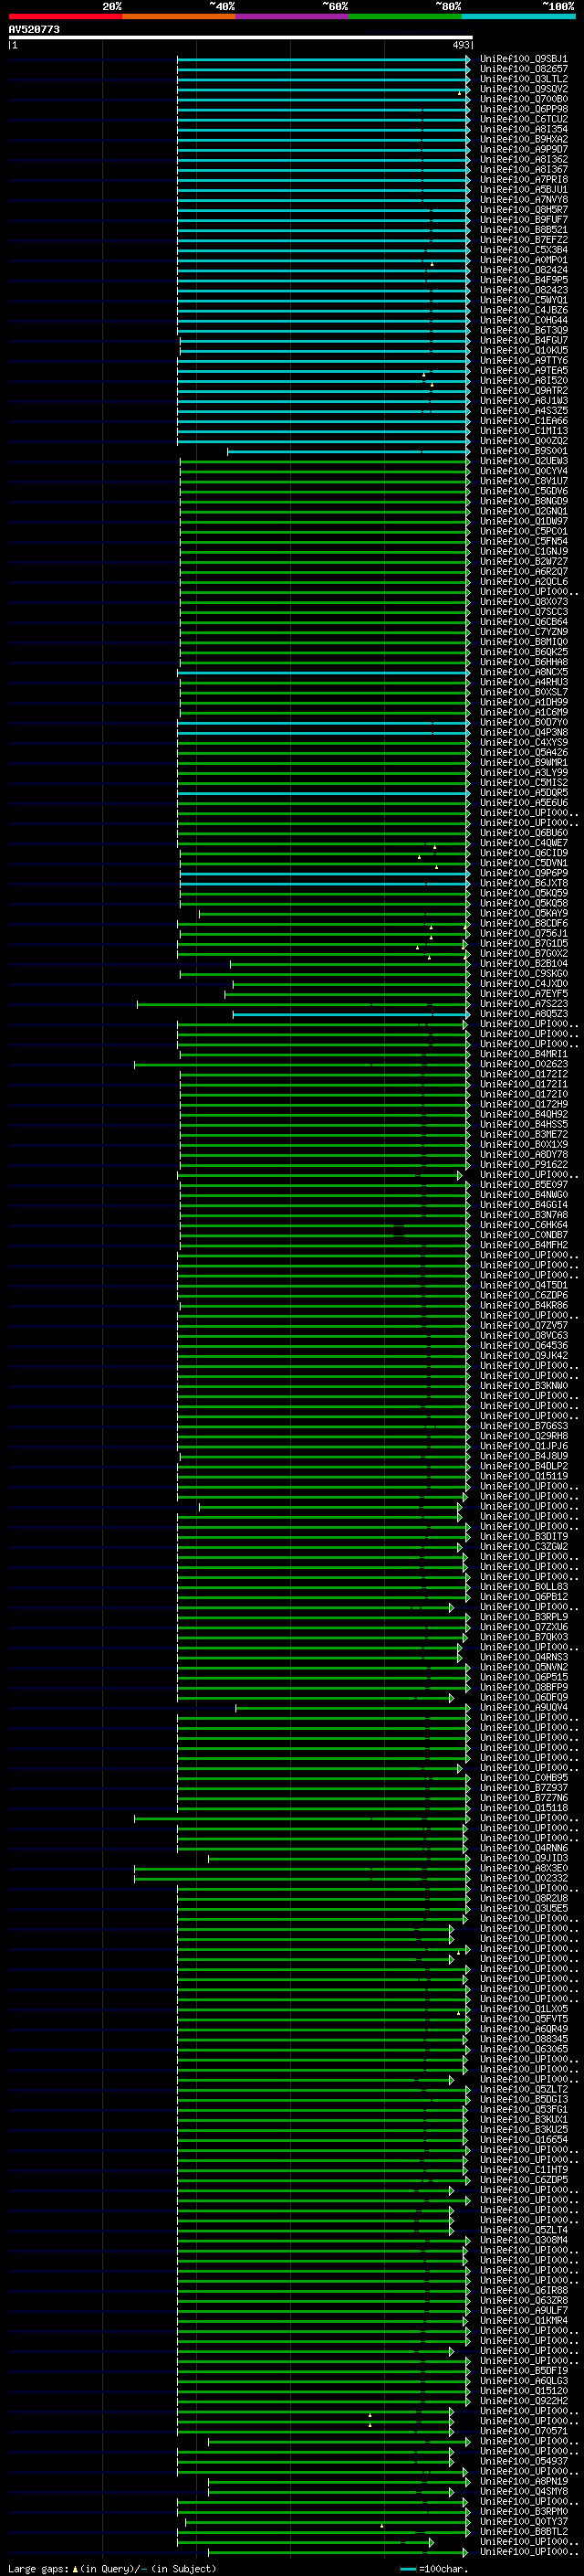Select the UniRef100_B2W727 label
Screen dimensions: 584x2576
[x=524, y=562]
